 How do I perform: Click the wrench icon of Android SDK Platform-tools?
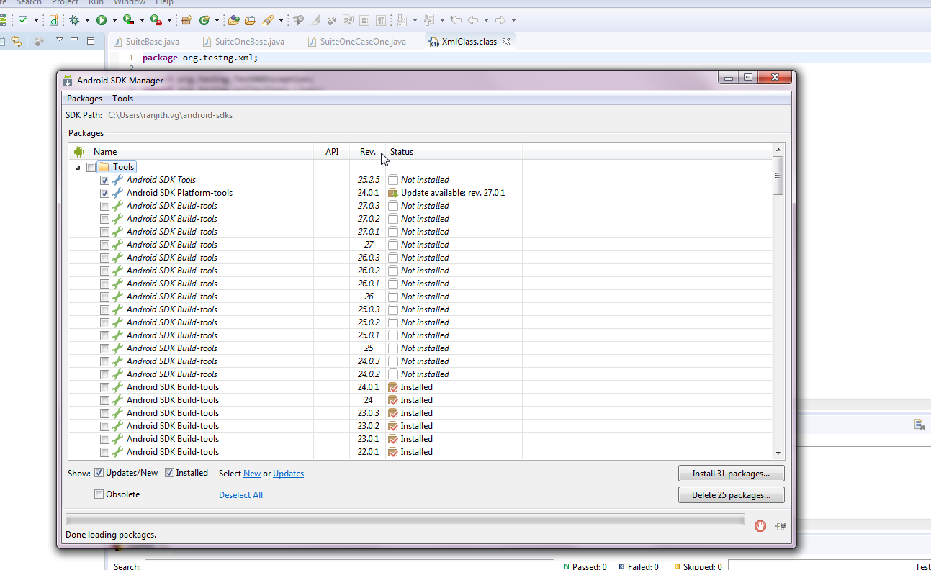(x=117, y=193)
